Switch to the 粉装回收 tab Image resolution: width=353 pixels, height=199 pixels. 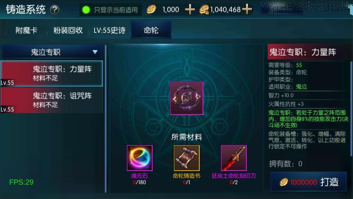click(68, 30)
